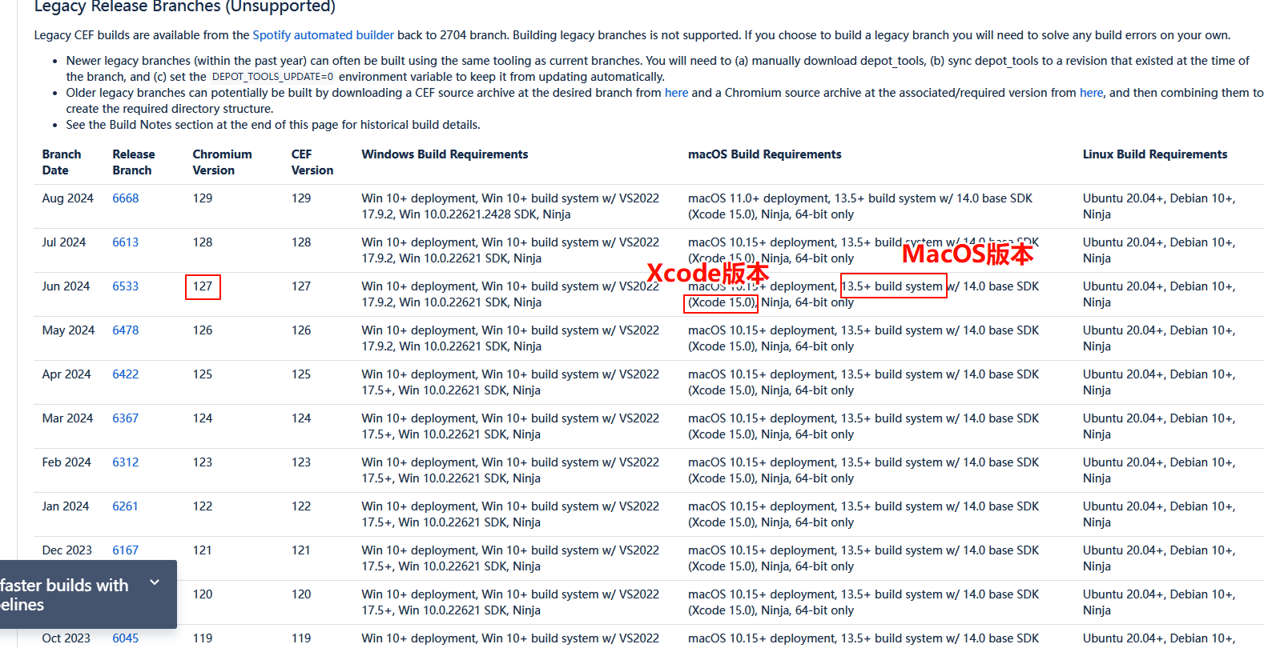Click CEF version 124 in Mar 2024 row
Screen dimensions: 1264x648
(301, 418)
